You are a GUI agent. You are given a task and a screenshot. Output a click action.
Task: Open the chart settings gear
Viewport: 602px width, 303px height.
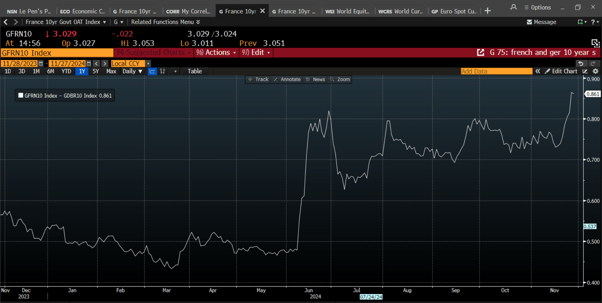pos(595,71)
